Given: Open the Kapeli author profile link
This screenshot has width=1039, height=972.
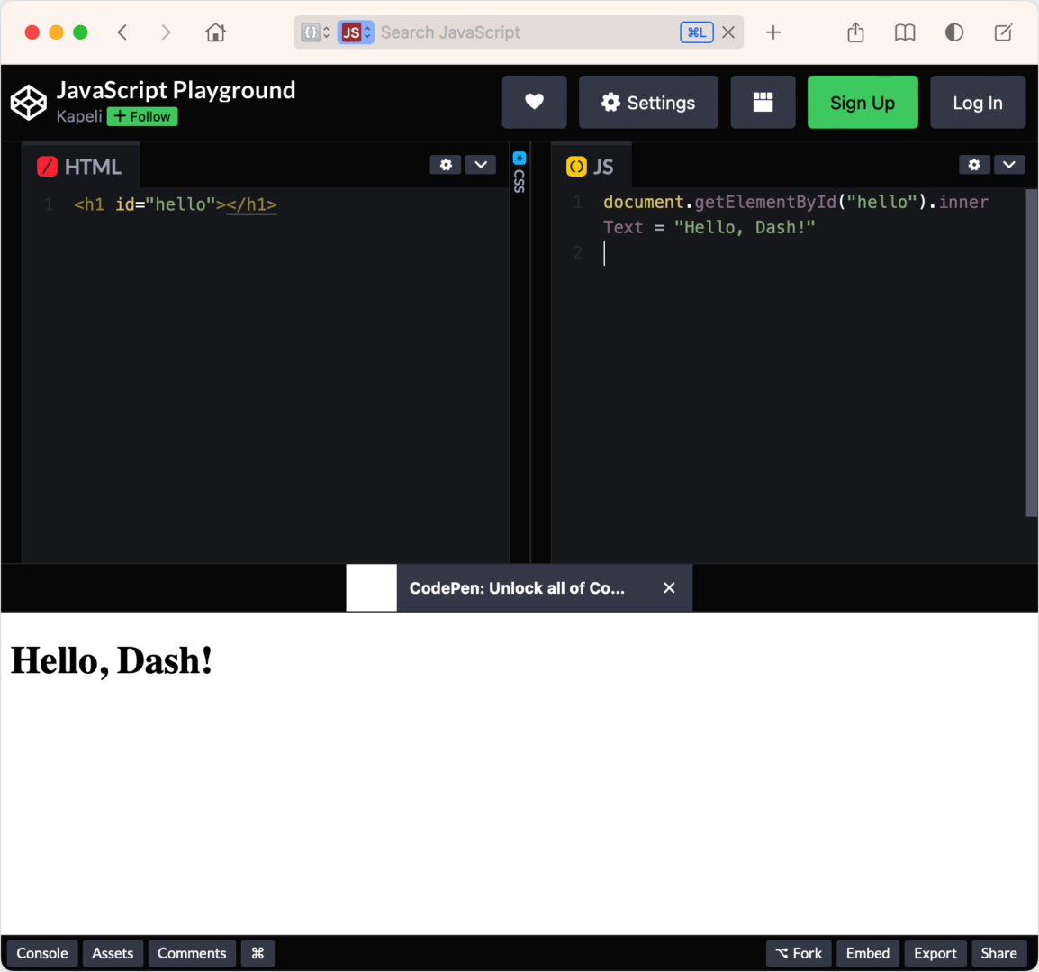Looking at the screenshot, I should 79,117.
